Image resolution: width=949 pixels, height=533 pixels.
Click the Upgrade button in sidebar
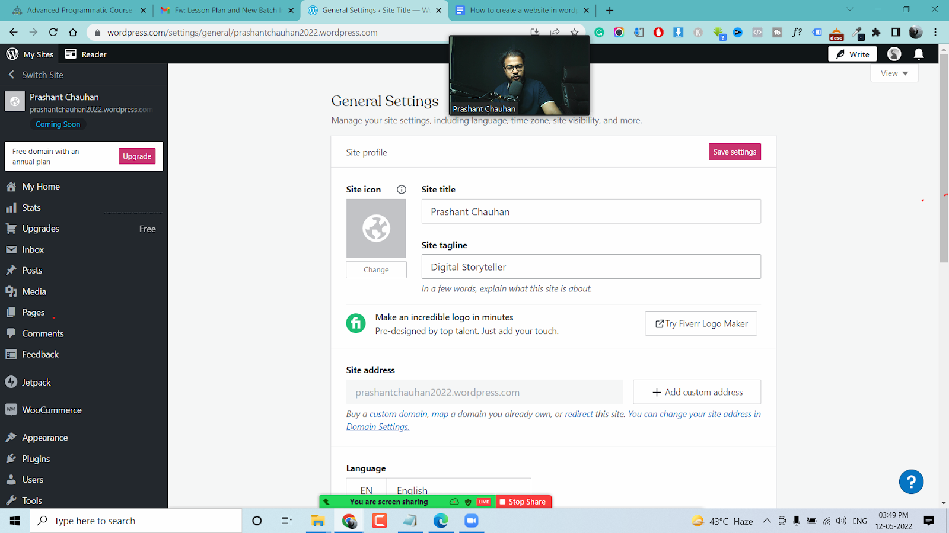[137, 156]
